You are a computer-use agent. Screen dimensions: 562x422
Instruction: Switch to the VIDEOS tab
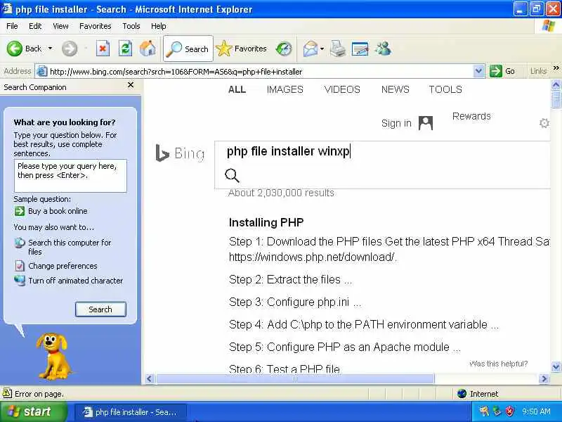(x=342, y=89)
